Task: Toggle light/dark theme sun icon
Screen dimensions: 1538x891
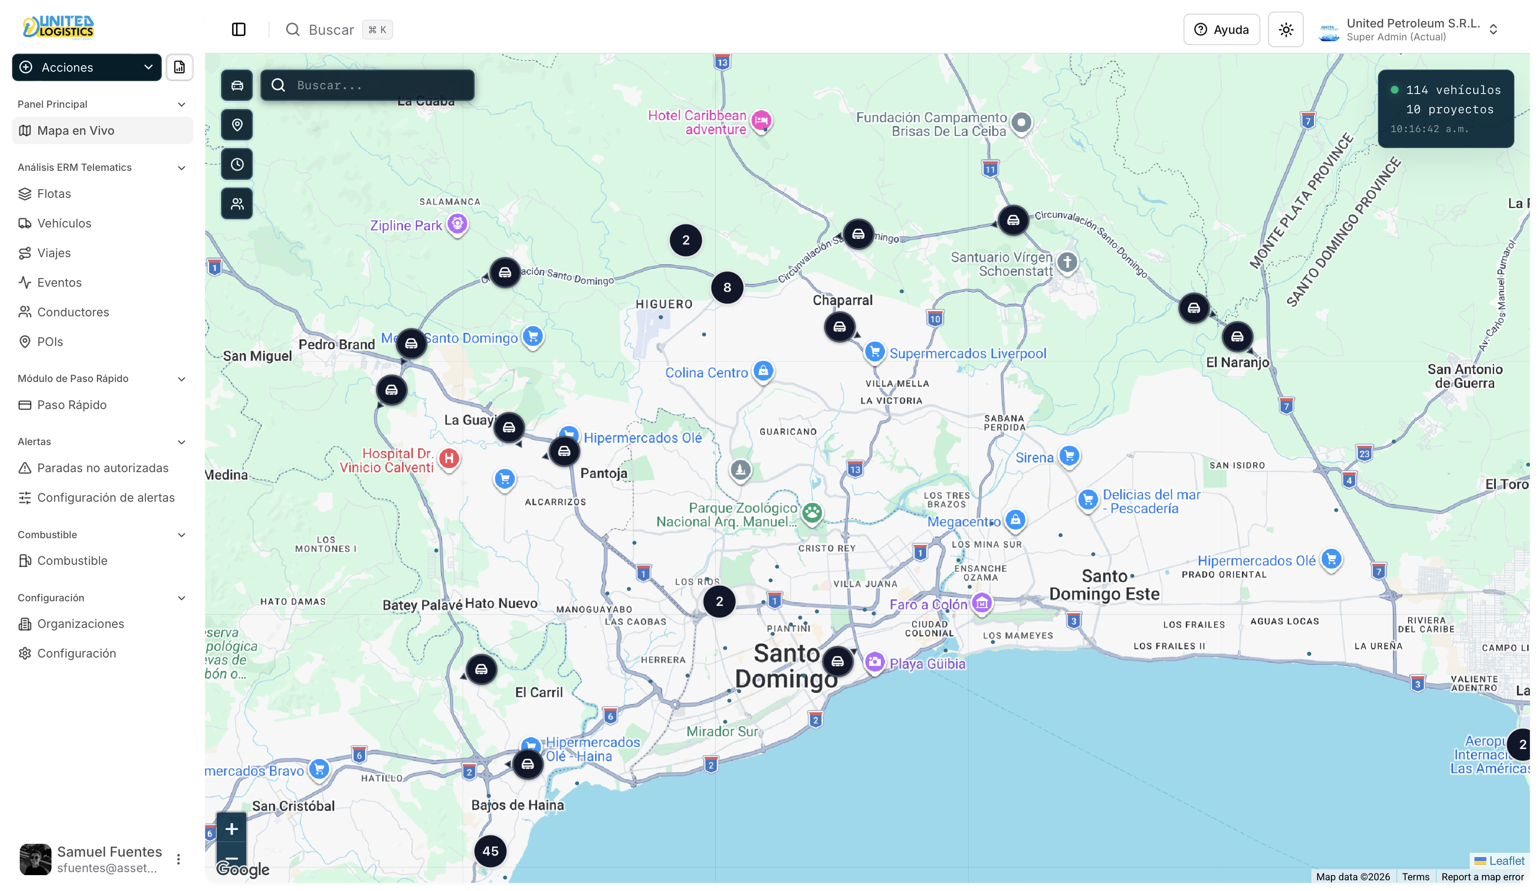Action: [1286, 29]
